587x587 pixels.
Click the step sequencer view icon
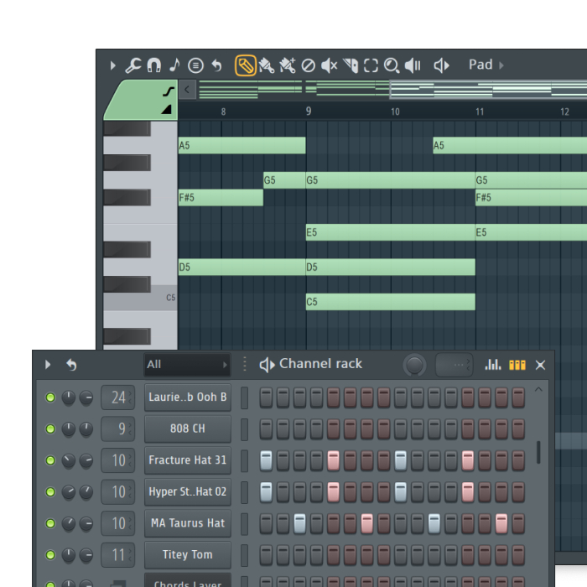pos(517,365)
